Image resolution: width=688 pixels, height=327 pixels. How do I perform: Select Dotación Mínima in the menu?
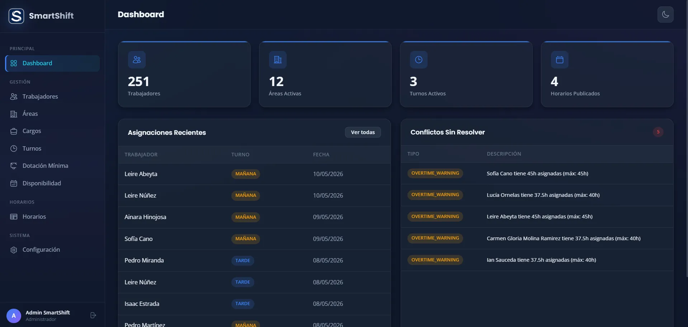pos(52,166)
